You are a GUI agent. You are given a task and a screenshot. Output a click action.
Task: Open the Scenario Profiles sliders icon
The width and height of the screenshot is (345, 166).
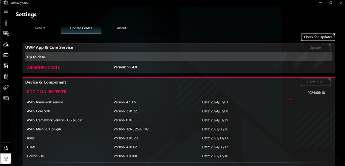(x=6, y=65)
